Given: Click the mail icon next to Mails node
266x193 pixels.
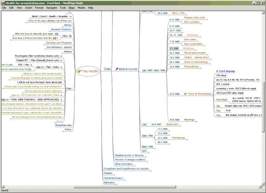Looking at the screenshot, I should coord(70,36).
